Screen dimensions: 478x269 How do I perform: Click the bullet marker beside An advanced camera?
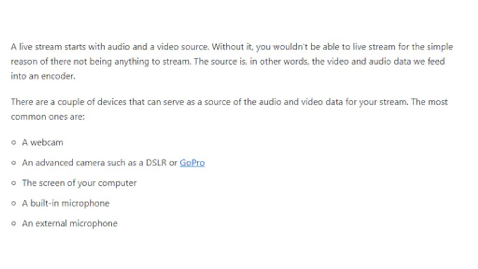tap(14, 163)
